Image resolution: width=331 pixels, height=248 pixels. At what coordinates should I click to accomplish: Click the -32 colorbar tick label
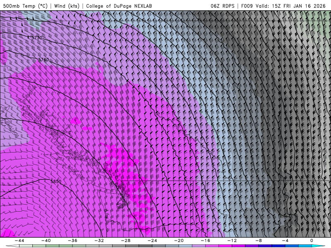99,241
